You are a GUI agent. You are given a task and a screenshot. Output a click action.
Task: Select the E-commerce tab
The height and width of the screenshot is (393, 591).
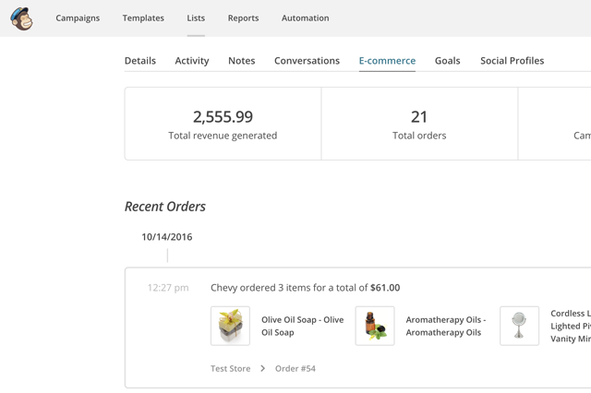click(387, 61)
